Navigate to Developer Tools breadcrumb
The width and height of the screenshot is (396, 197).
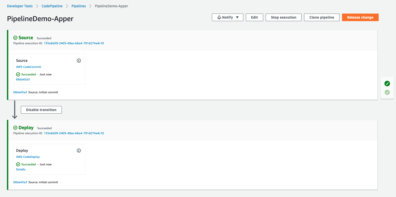20,6
